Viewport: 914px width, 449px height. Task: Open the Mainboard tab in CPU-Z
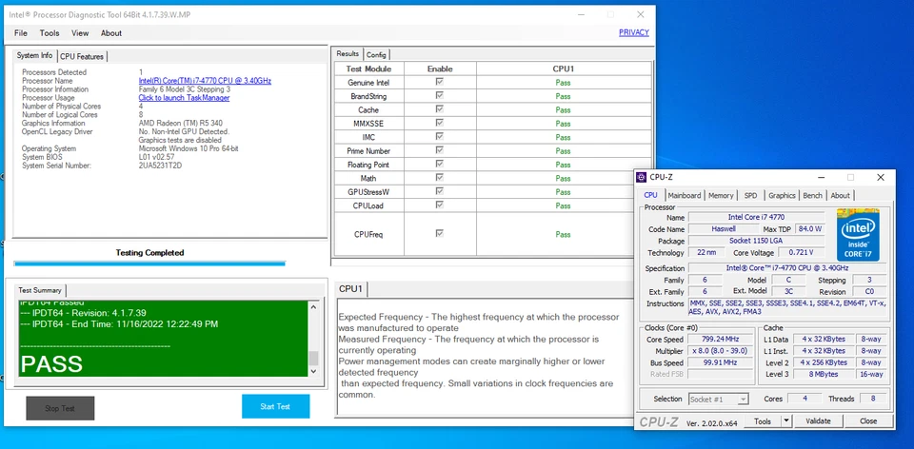pyautogui.click(x=685, y=196)
